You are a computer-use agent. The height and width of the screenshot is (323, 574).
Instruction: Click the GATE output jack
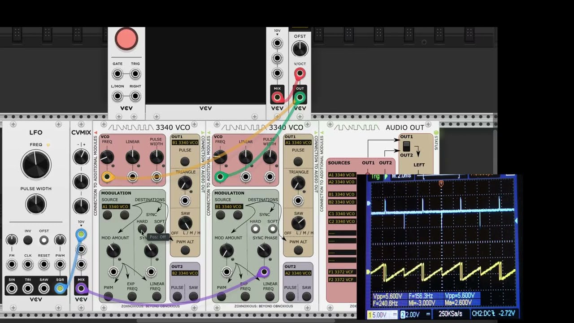[x=117, y=74]
